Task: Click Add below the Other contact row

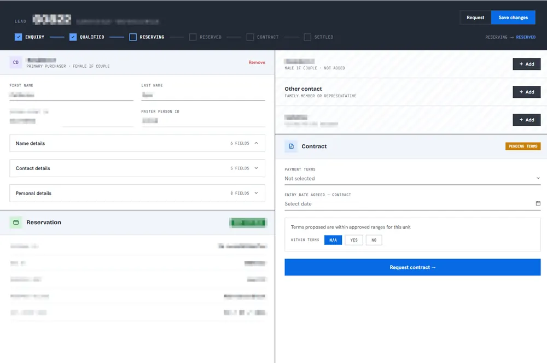Action: click(526, 120)
